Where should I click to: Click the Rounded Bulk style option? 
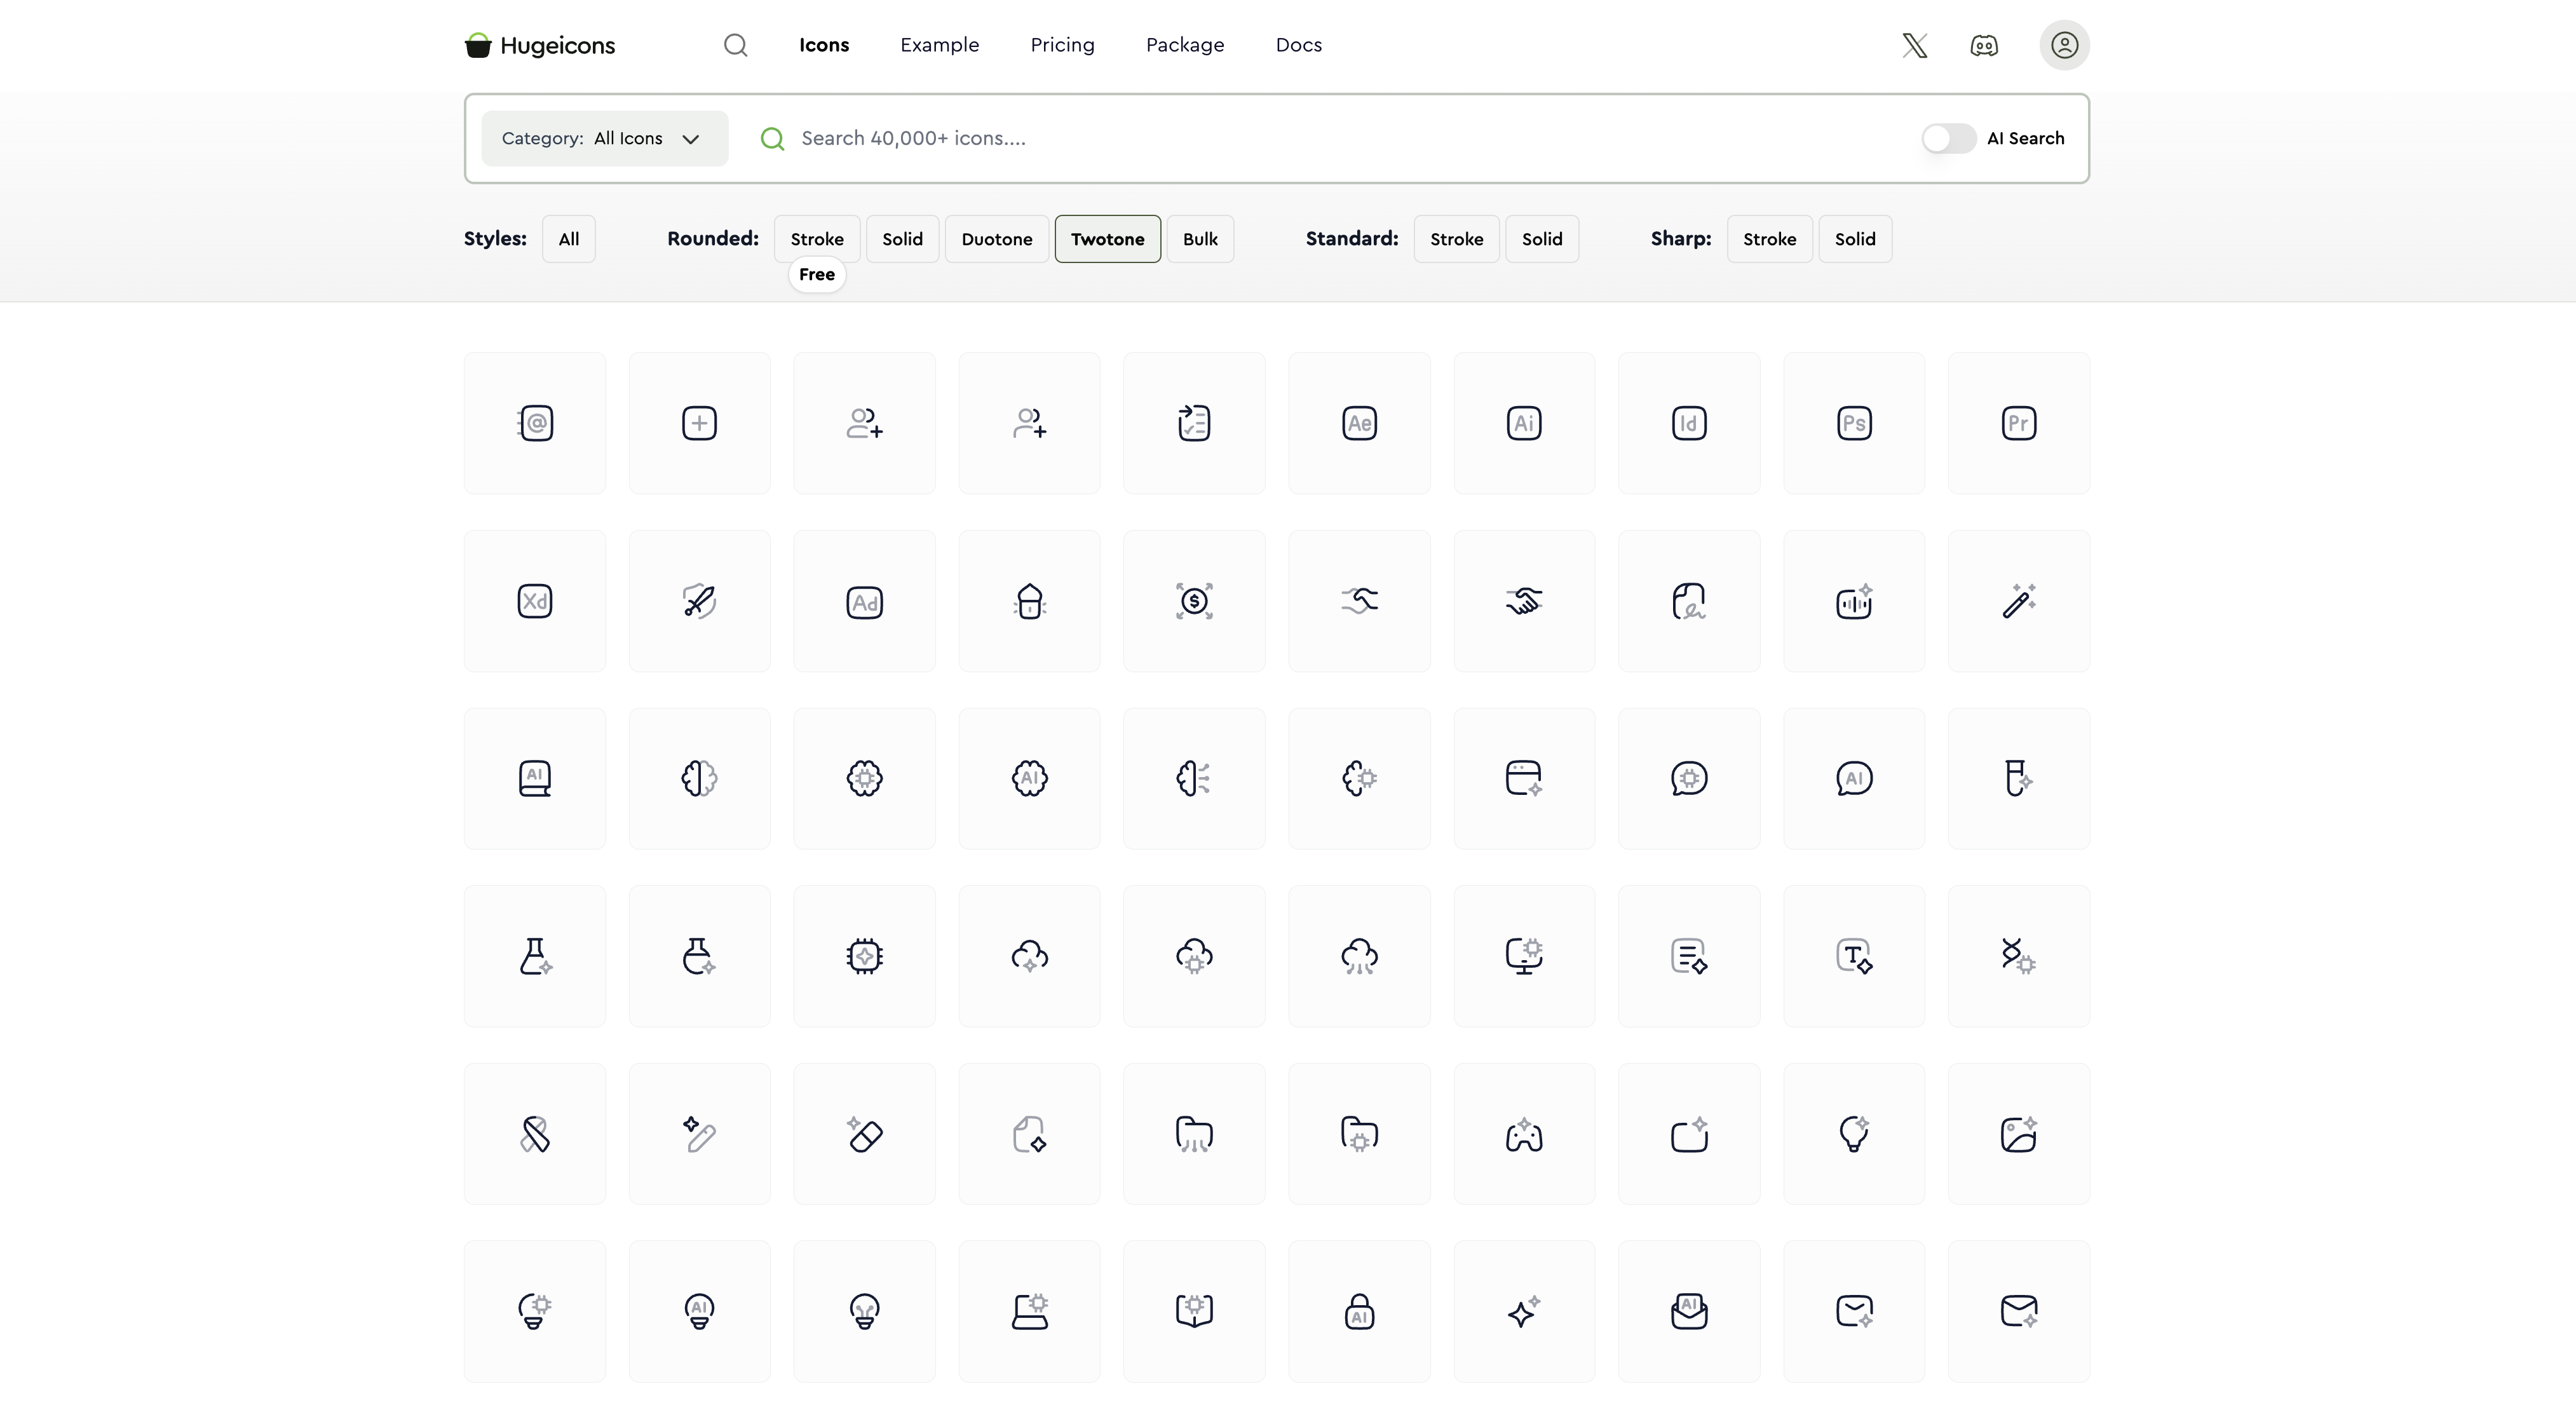point(1199,239)
